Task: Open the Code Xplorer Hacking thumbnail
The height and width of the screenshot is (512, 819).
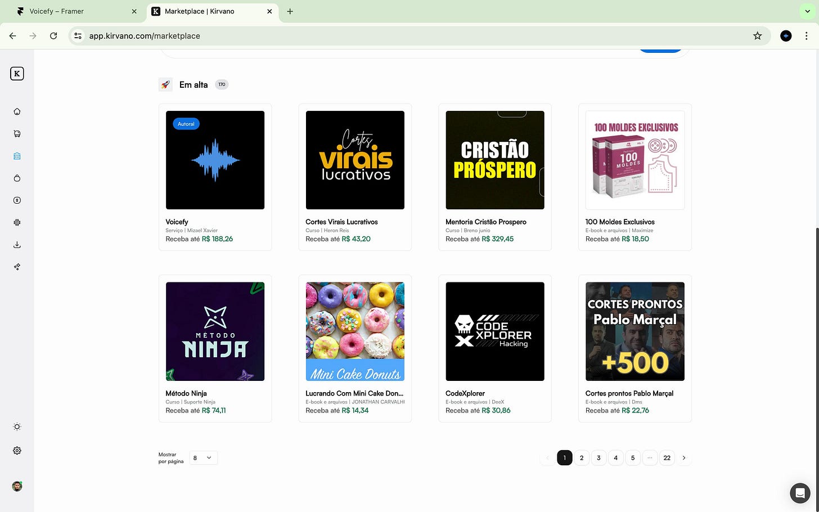Action: (x=495, y=331)
